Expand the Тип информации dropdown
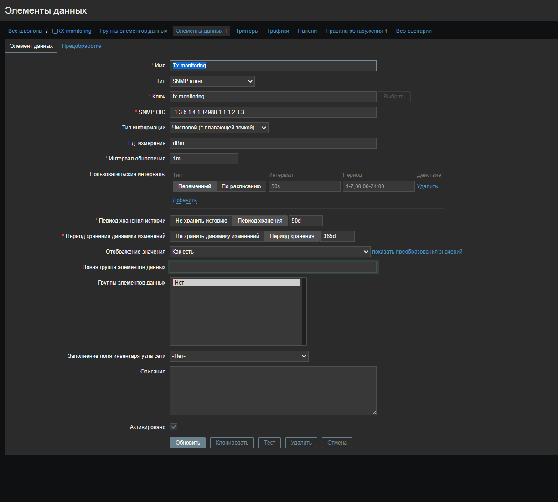Viewport: 558px width, 502px height. 219,128
